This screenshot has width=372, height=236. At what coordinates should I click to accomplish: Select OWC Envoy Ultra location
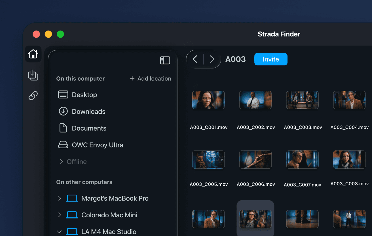click(98, 145)
